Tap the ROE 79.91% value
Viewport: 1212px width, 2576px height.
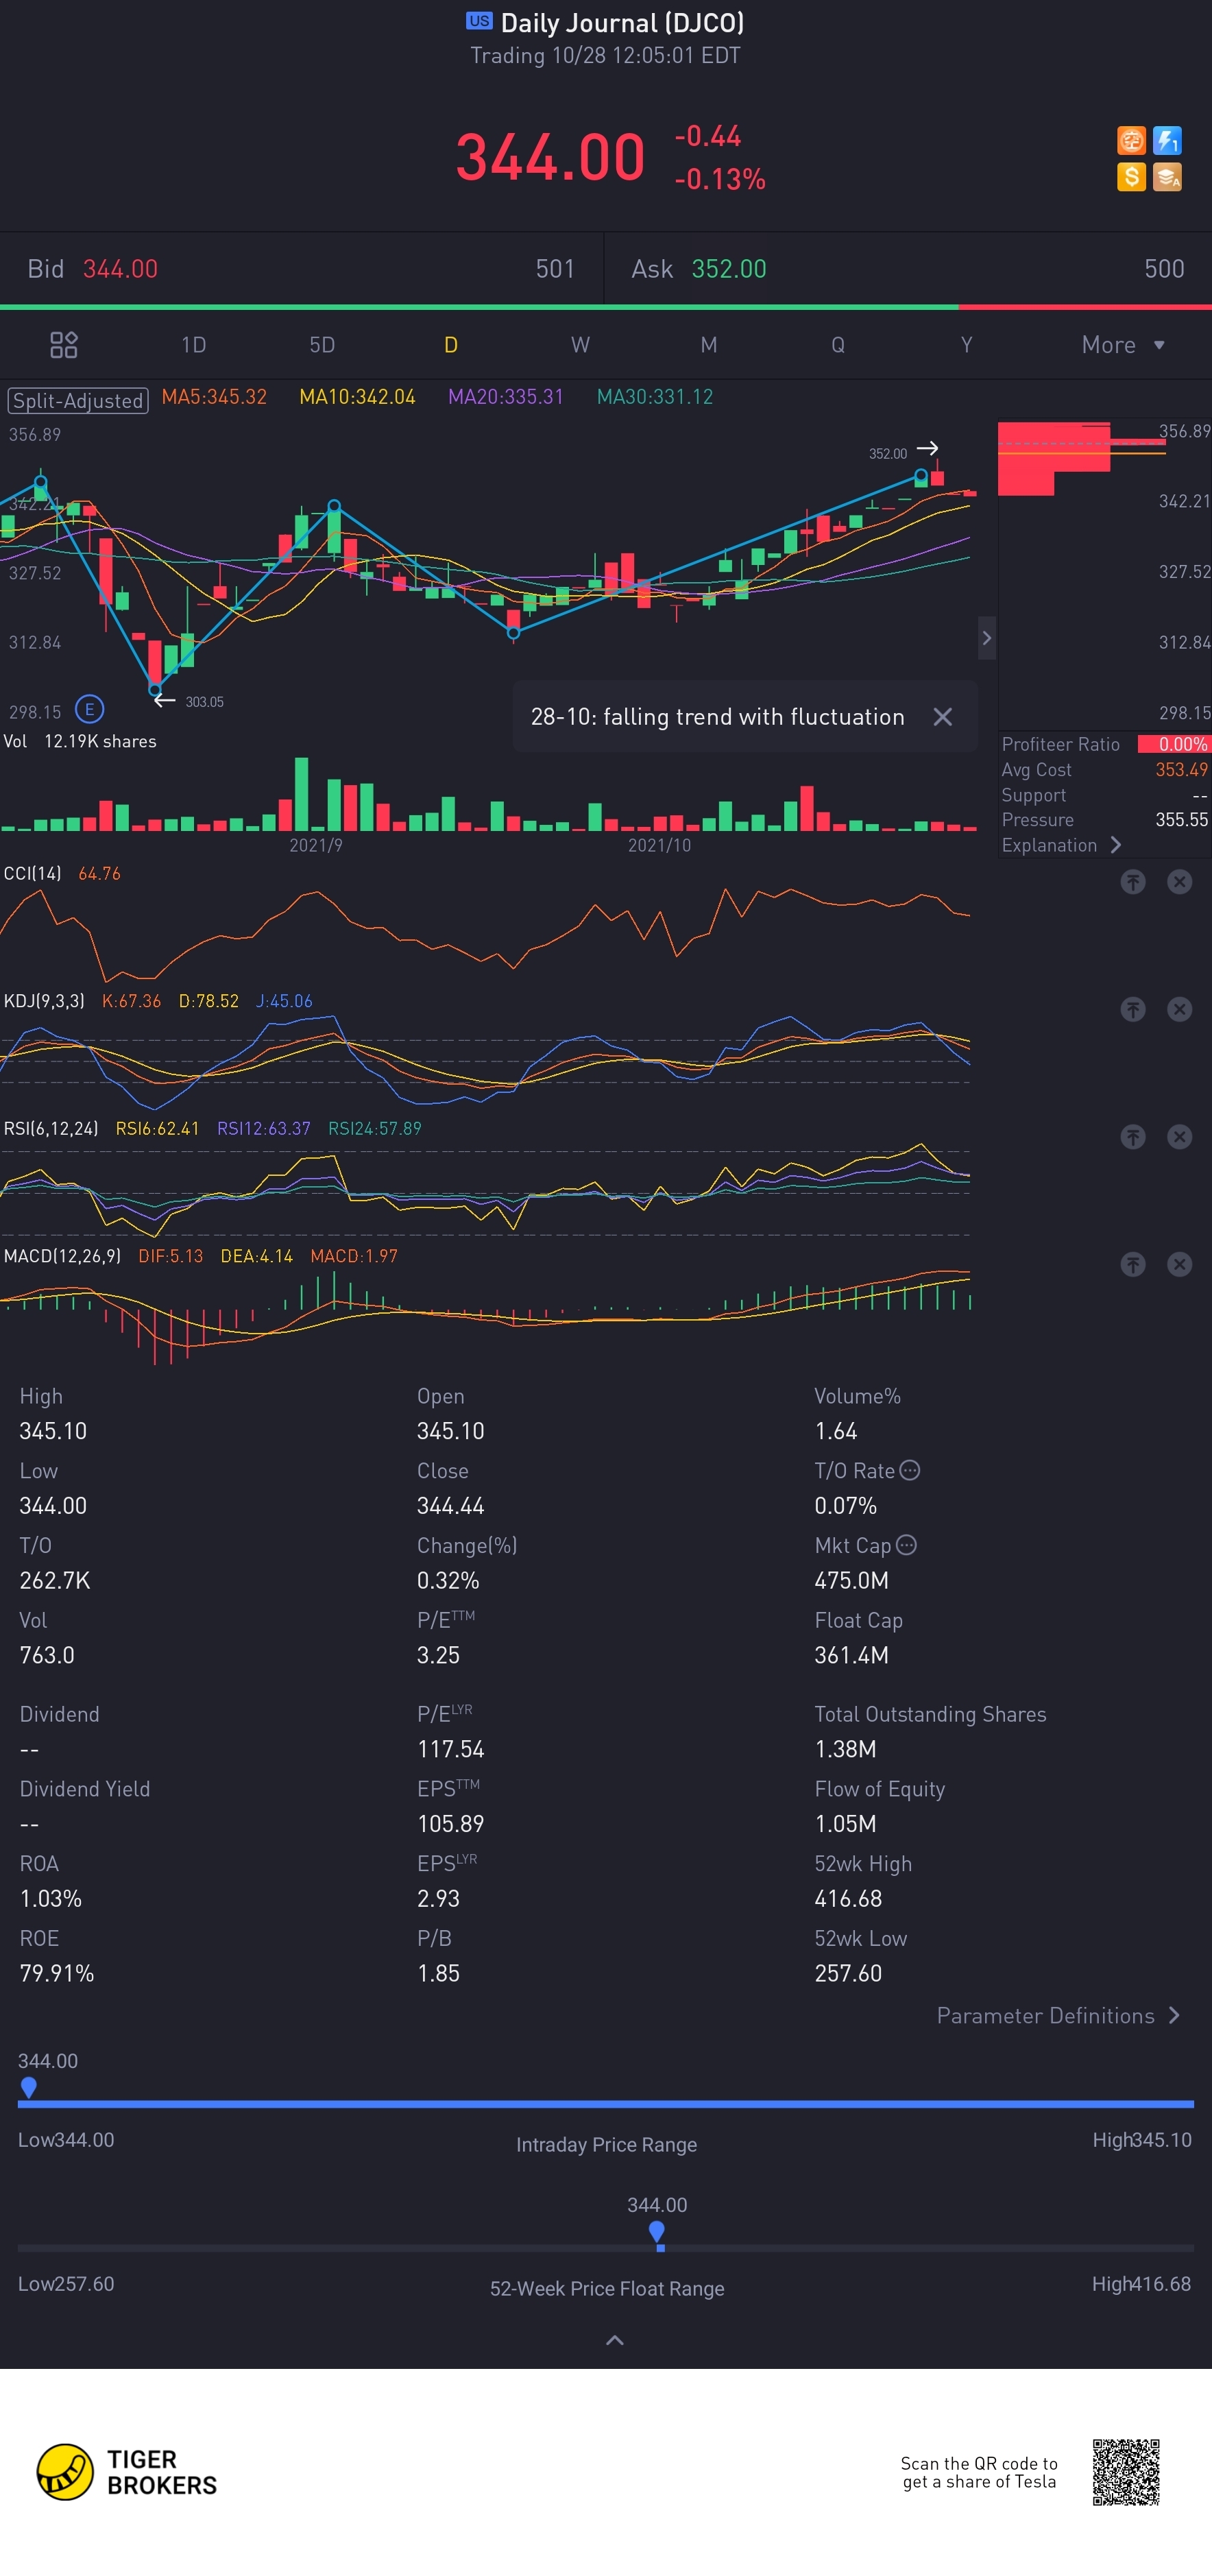click(57, 1973)
